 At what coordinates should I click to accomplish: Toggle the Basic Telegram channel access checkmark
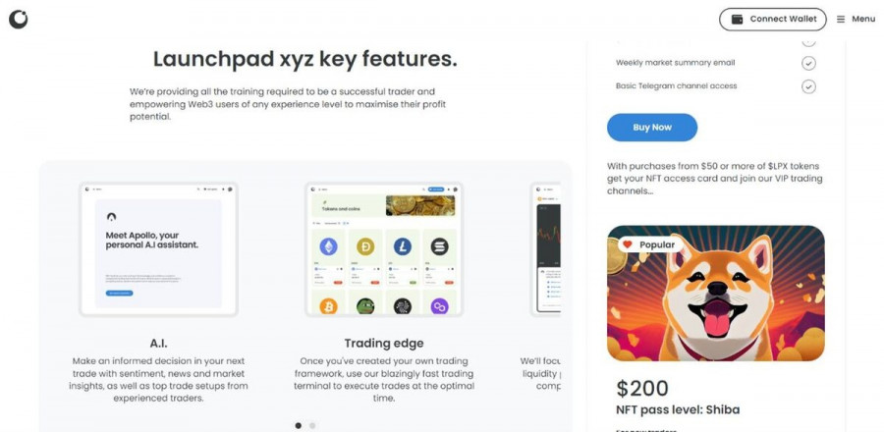tap(808, 86)
